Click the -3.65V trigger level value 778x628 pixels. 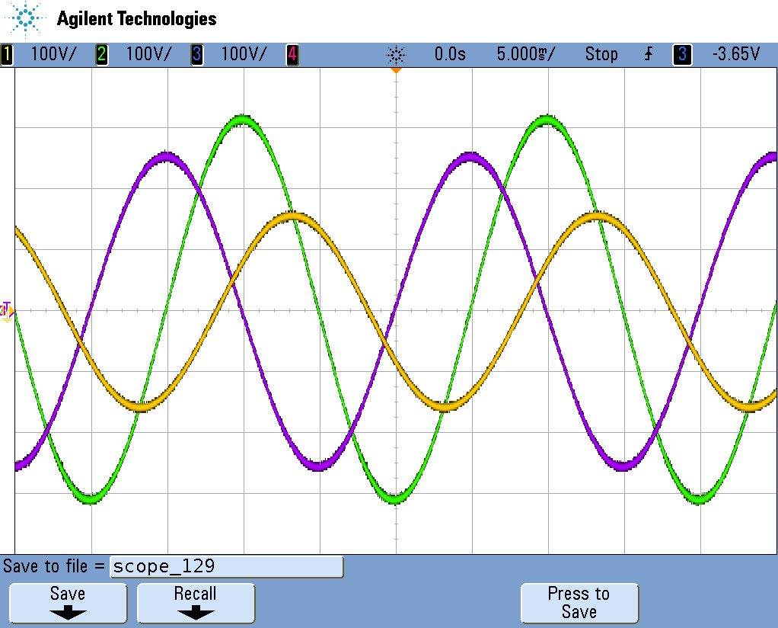point(735,55)
